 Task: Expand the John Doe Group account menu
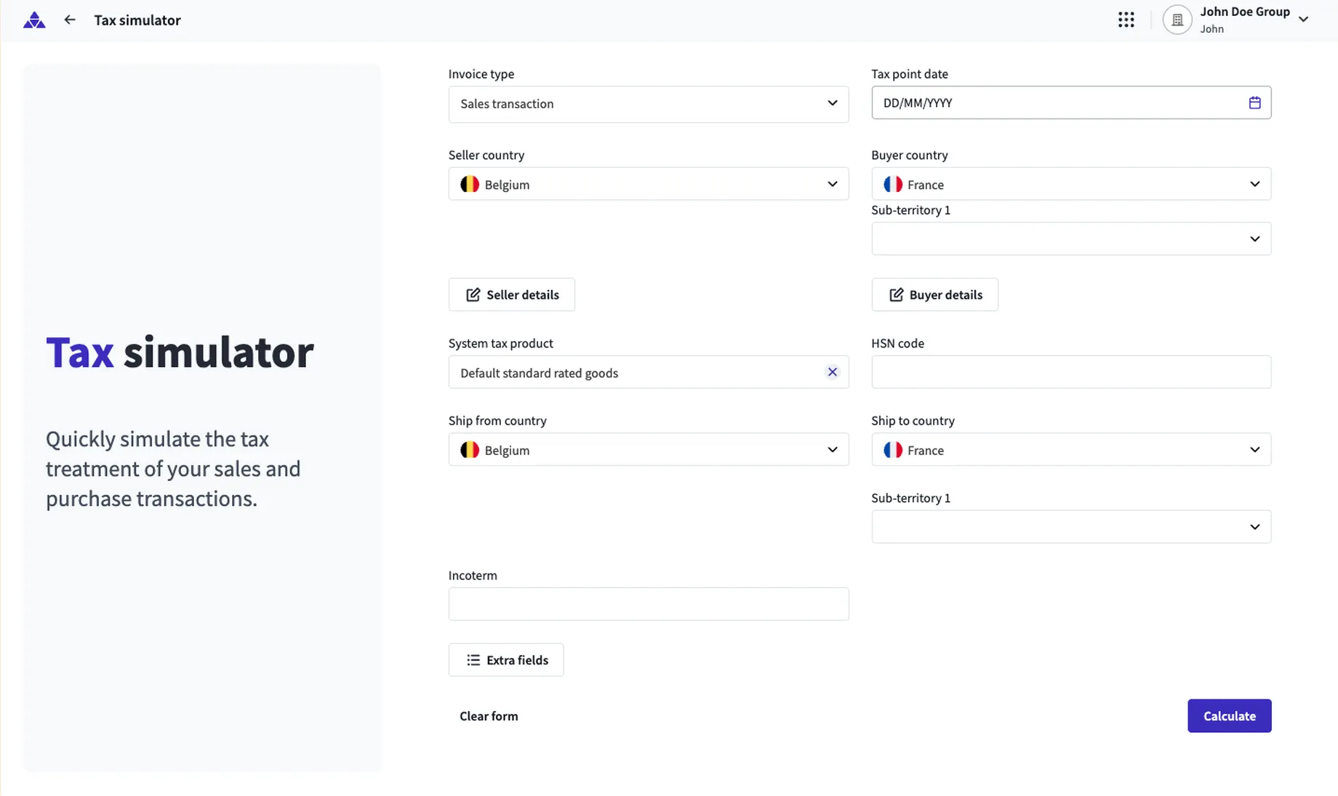point(1304,20)
